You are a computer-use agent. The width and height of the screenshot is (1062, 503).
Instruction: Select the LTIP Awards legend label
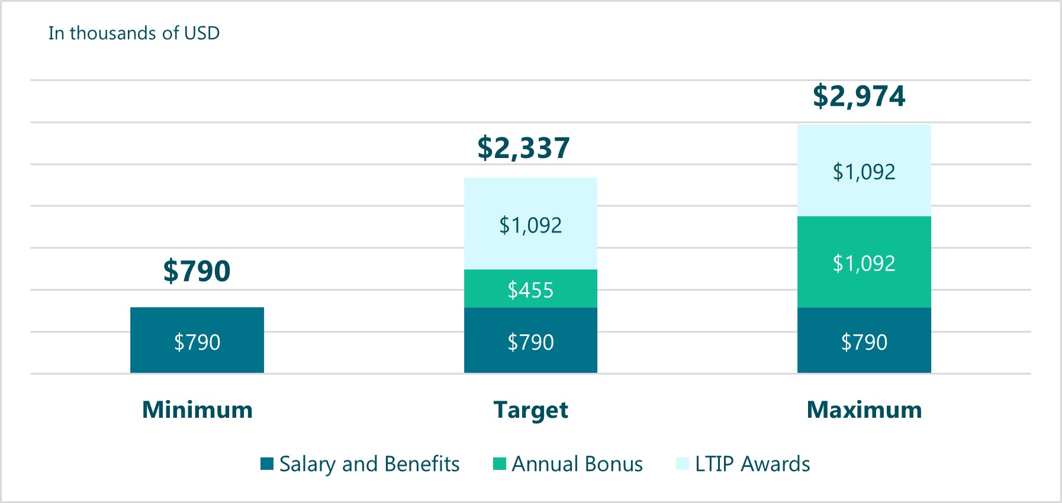752,464
